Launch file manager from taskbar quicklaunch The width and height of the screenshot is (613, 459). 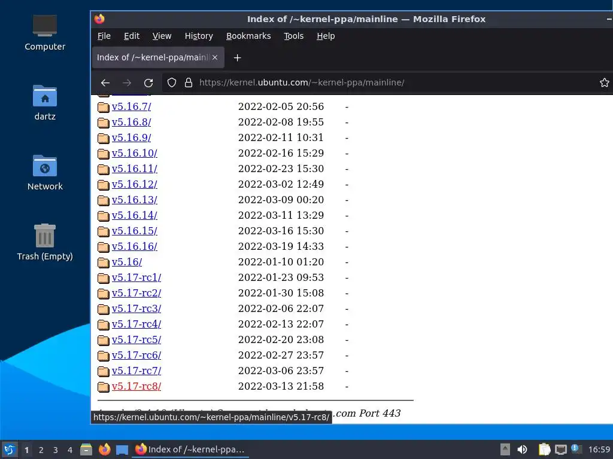point(86,449)
